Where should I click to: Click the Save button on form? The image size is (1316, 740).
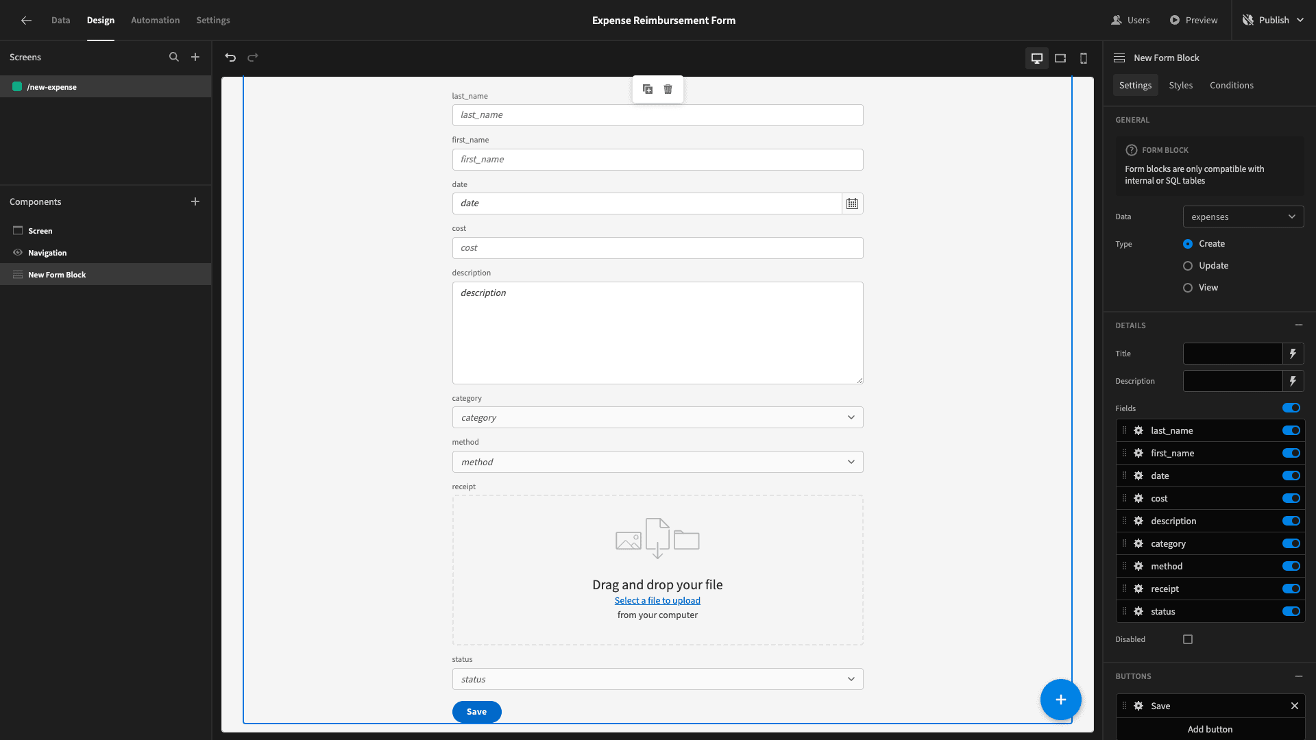click(x=477, y=711)
